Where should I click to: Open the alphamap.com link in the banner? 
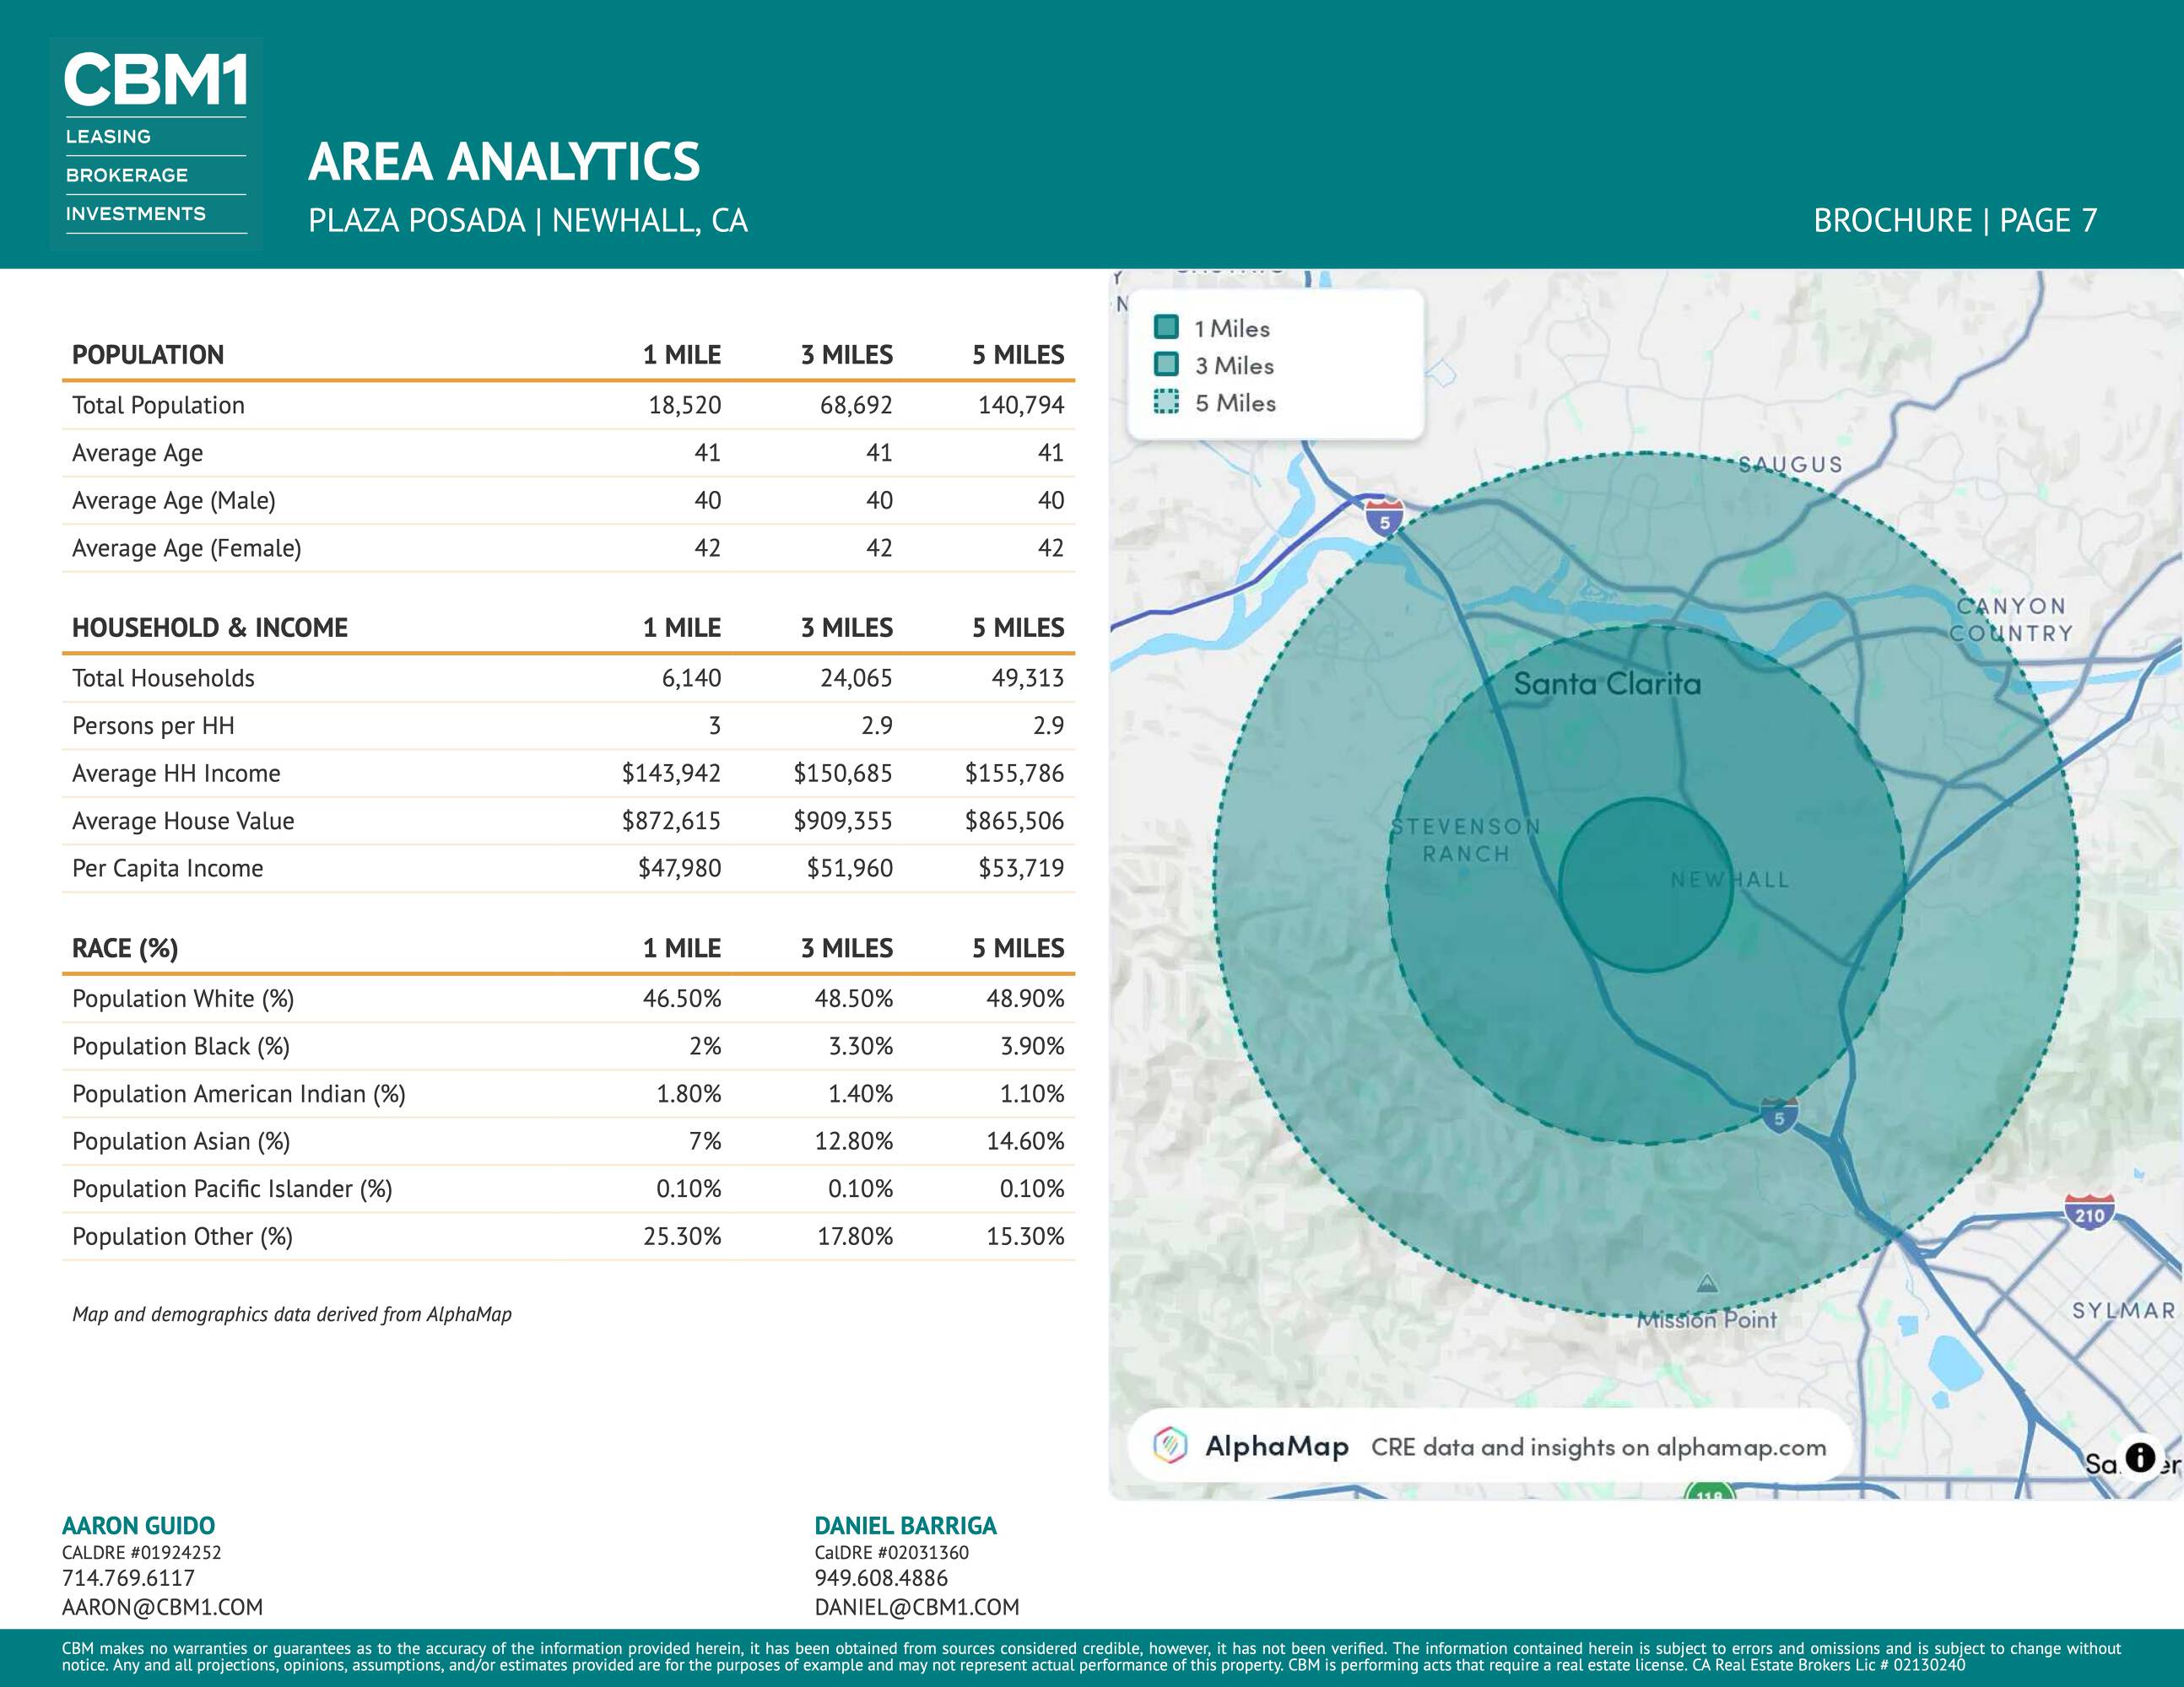click(1740, 1447)
